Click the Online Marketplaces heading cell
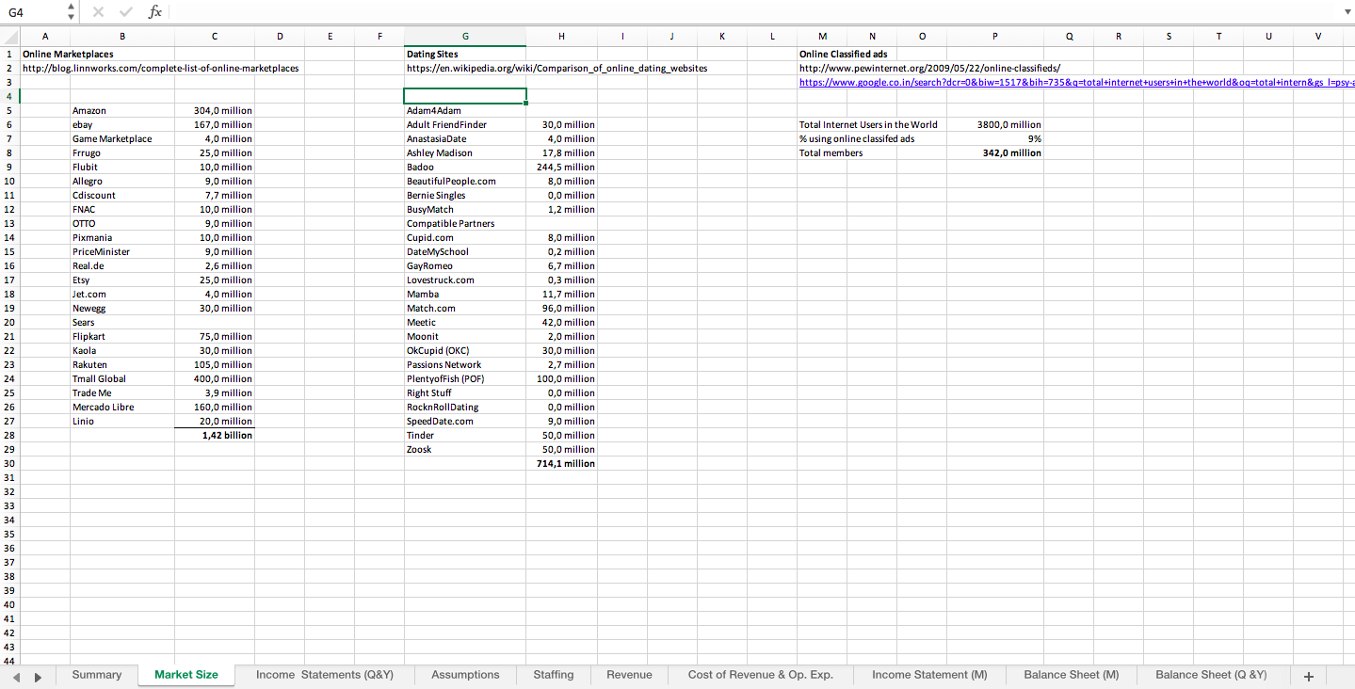Viewport: 1355px width, 689px height. [x=68, y=54]
